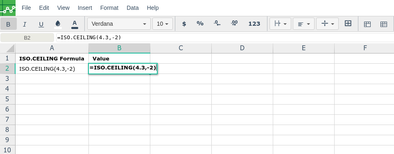Toggle Bold formatting button
This screenshot has height=154, width=394.
[x=8, y=24]
